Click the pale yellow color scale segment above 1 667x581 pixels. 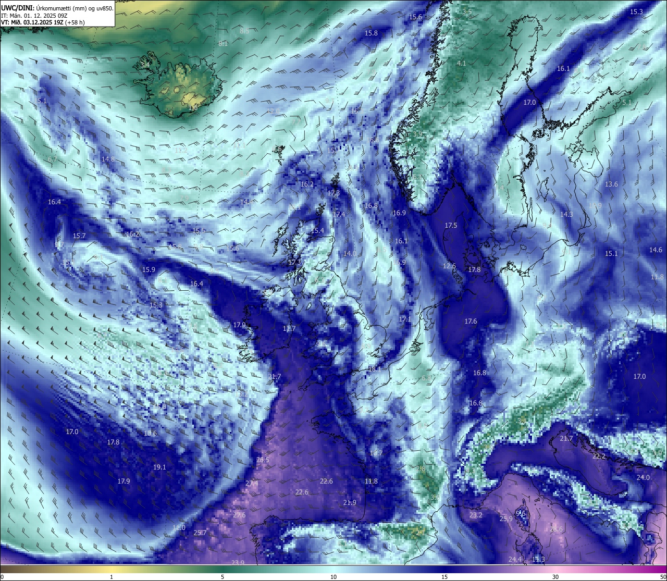coord(112,569)
